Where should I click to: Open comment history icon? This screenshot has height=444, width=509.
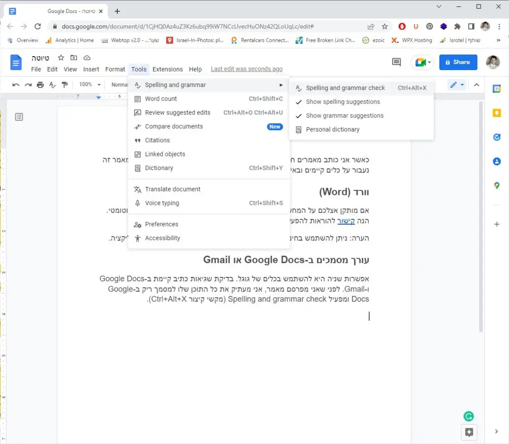[396, 62]
